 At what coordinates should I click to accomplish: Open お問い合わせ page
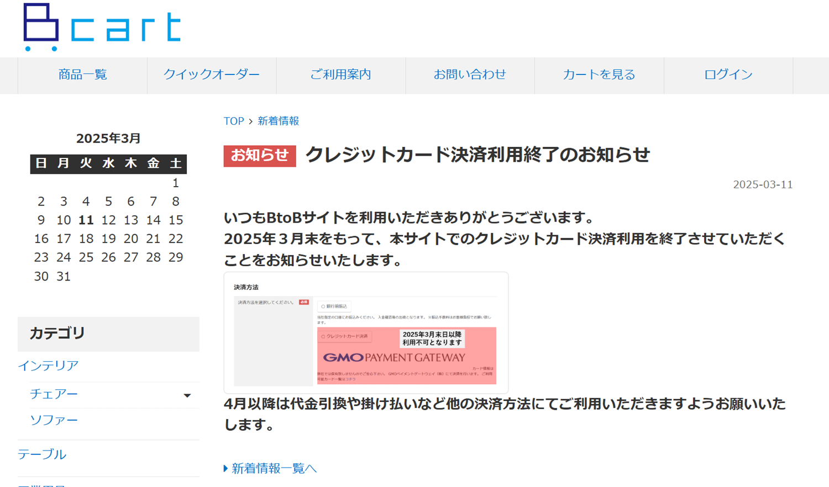pyautogui.click(x=470, y=75)
